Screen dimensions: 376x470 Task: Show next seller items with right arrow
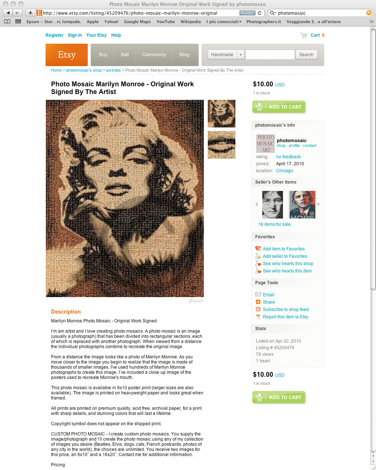(x=318, y=204)
